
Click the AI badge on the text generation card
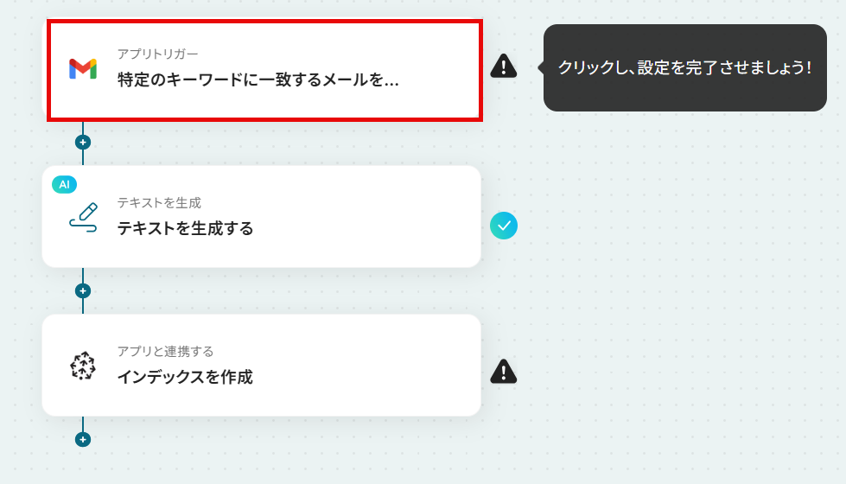tap(64, 185)
